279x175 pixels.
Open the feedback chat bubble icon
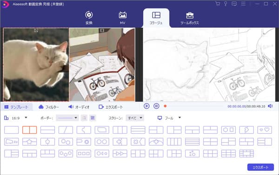(234, 4)
